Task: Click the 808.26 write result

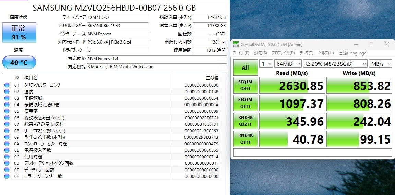Action: click(359, 103)
